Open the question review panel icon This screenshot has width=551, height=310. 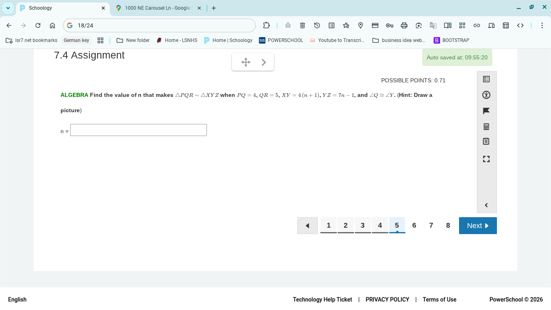(486, 79)
